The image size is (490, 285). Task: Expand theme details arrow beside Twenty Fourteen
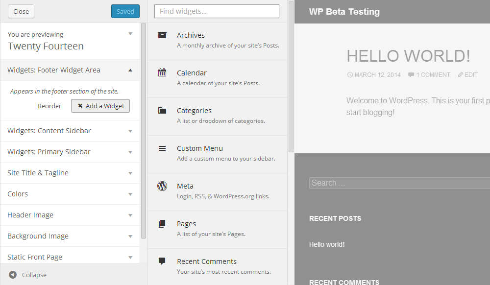pos(130,34)
